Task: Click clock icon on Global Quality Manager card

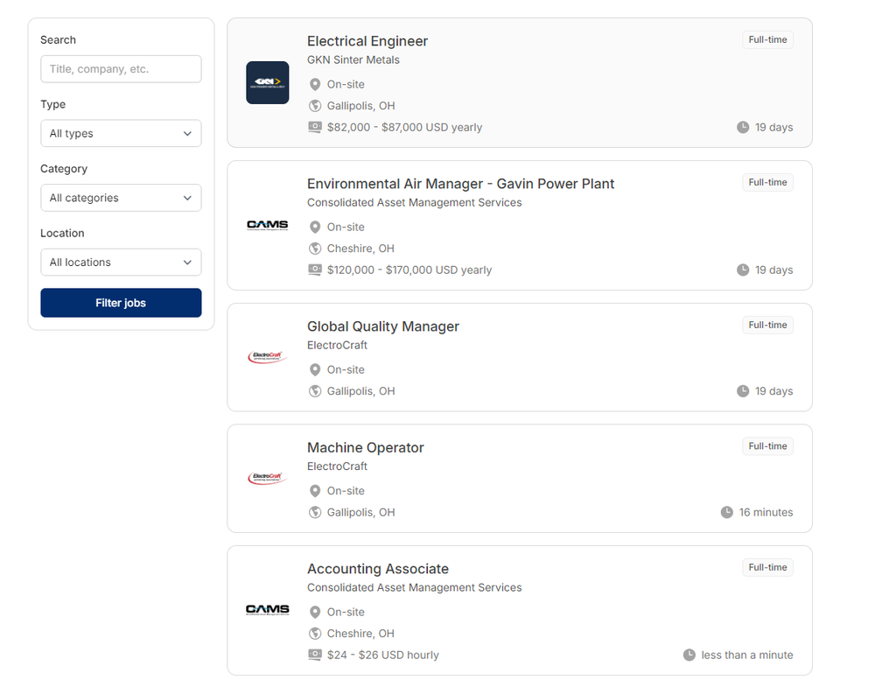Action: click(743, 391)
